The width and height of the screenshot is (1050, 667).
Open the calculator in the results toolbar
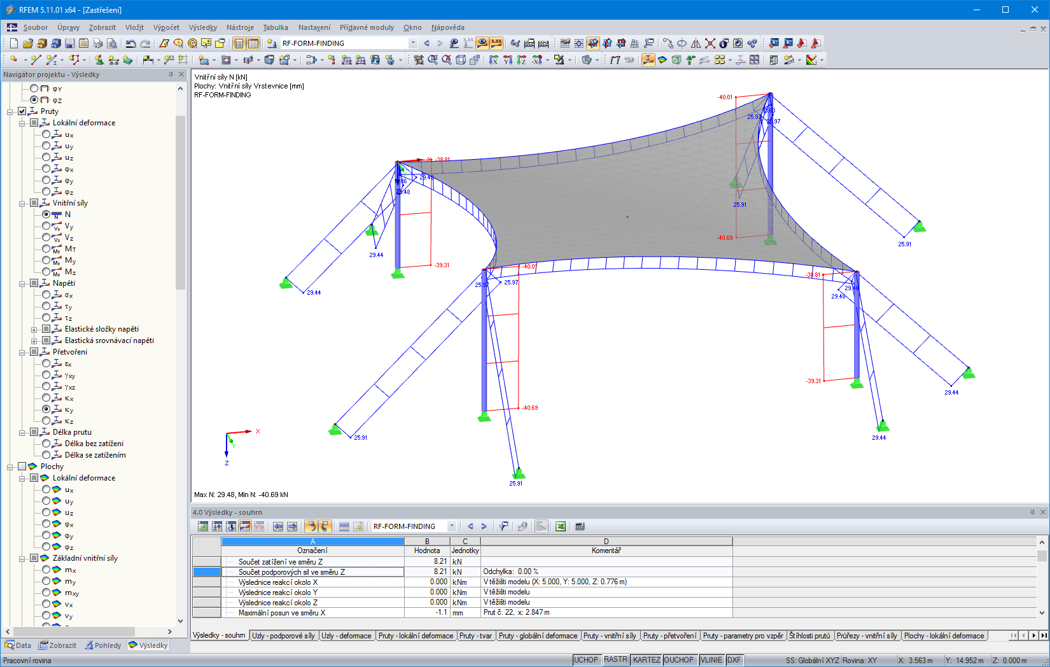coord(580,526)
